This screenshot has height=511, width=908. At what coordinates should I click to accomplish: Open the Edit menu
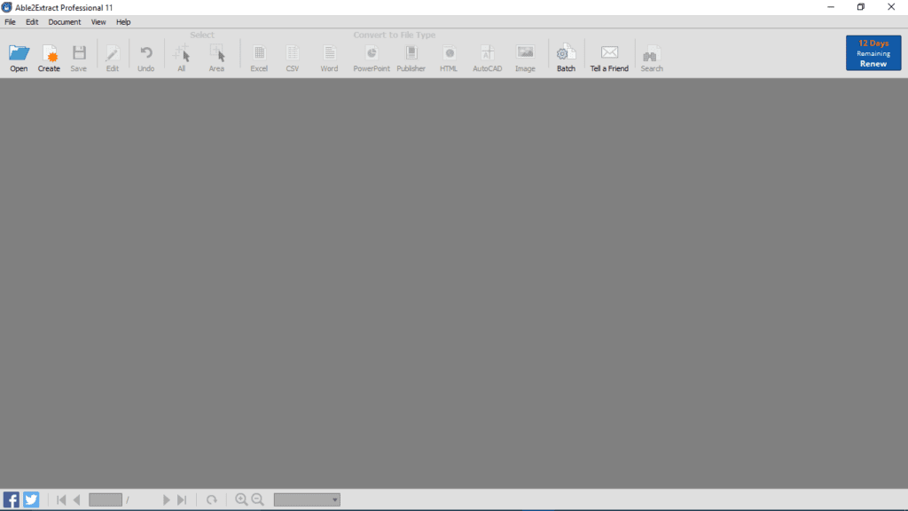coord(32,22)
